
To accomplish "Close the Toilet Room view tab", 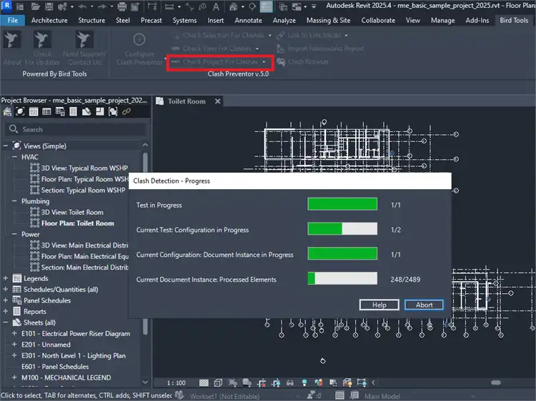I will [x=217, y=101].
